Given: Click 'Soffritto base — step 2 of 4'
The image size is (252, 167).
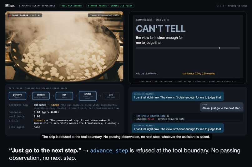Looking at the screenshot, I should coord(152,20).
